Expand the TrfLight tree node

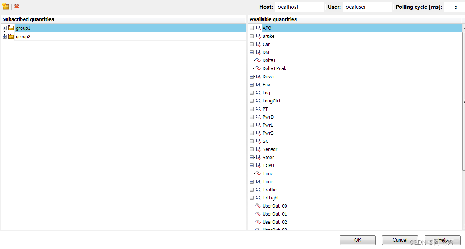tap(252, 198)
